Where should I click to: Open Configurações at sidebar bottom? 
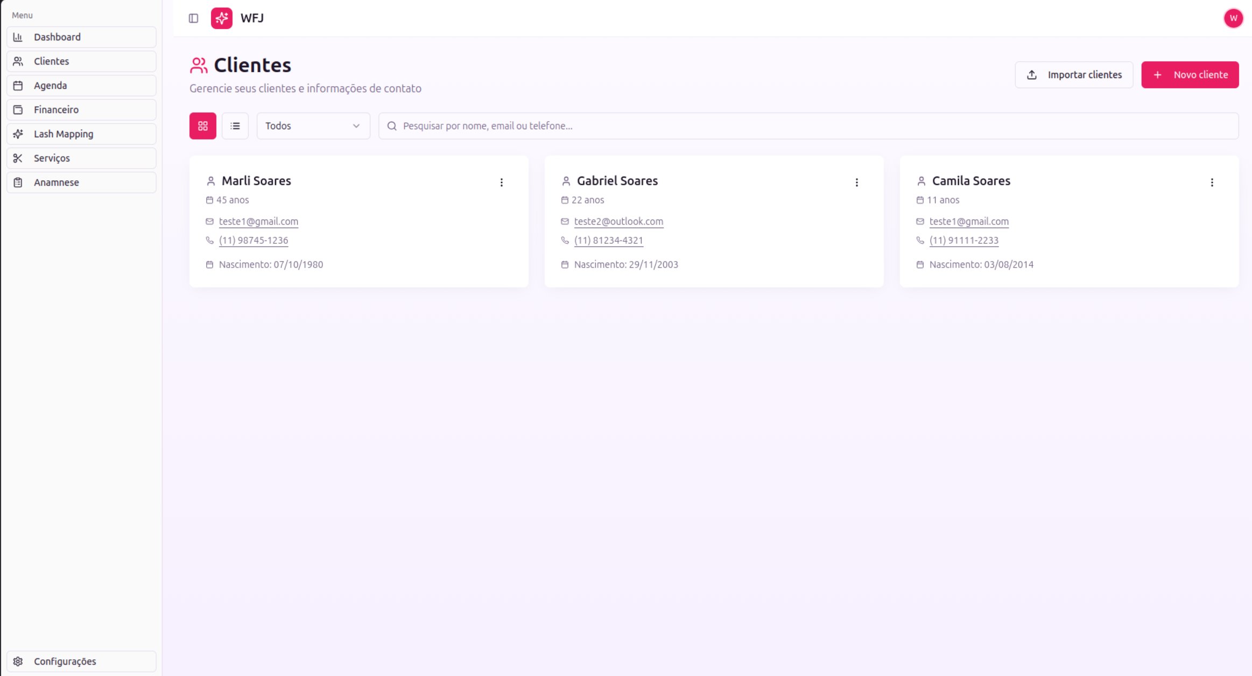tap(81, 661)
